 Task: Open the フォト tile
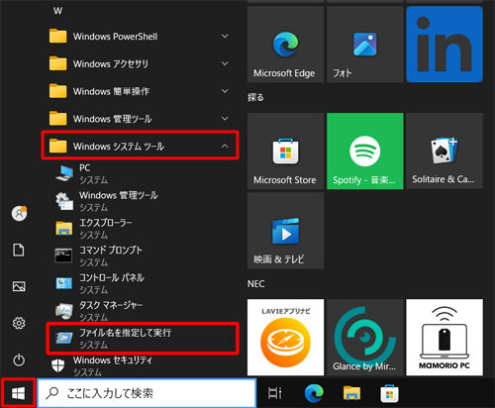(365, 45)
